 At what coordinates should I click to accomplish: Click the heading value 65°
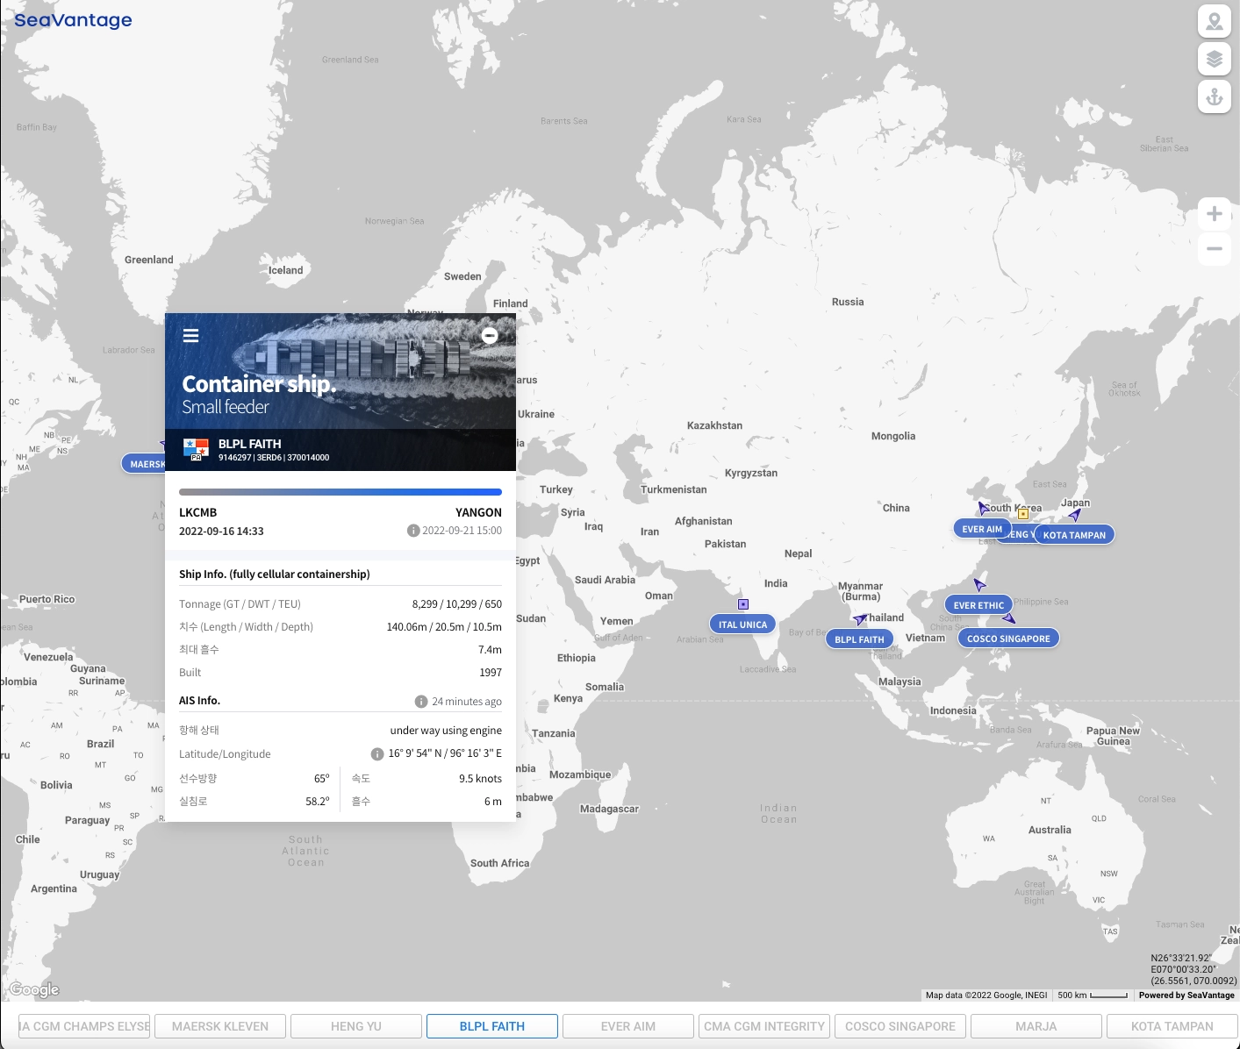(x=322, y=779)
